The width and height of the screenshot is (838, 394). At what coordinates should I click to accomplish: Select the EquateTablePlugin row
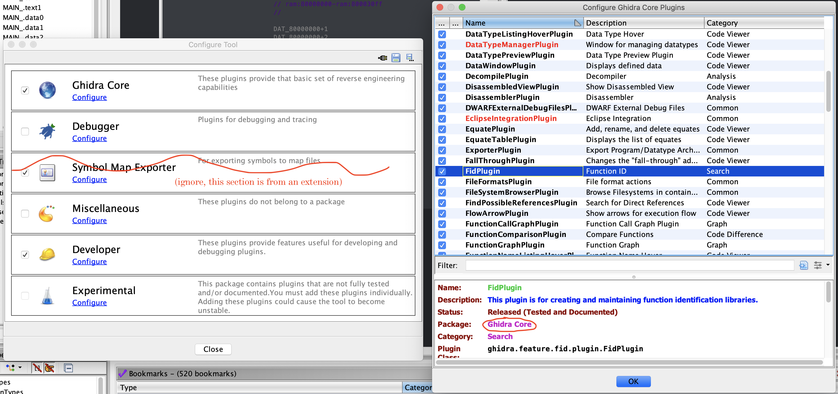pos(629,140)
